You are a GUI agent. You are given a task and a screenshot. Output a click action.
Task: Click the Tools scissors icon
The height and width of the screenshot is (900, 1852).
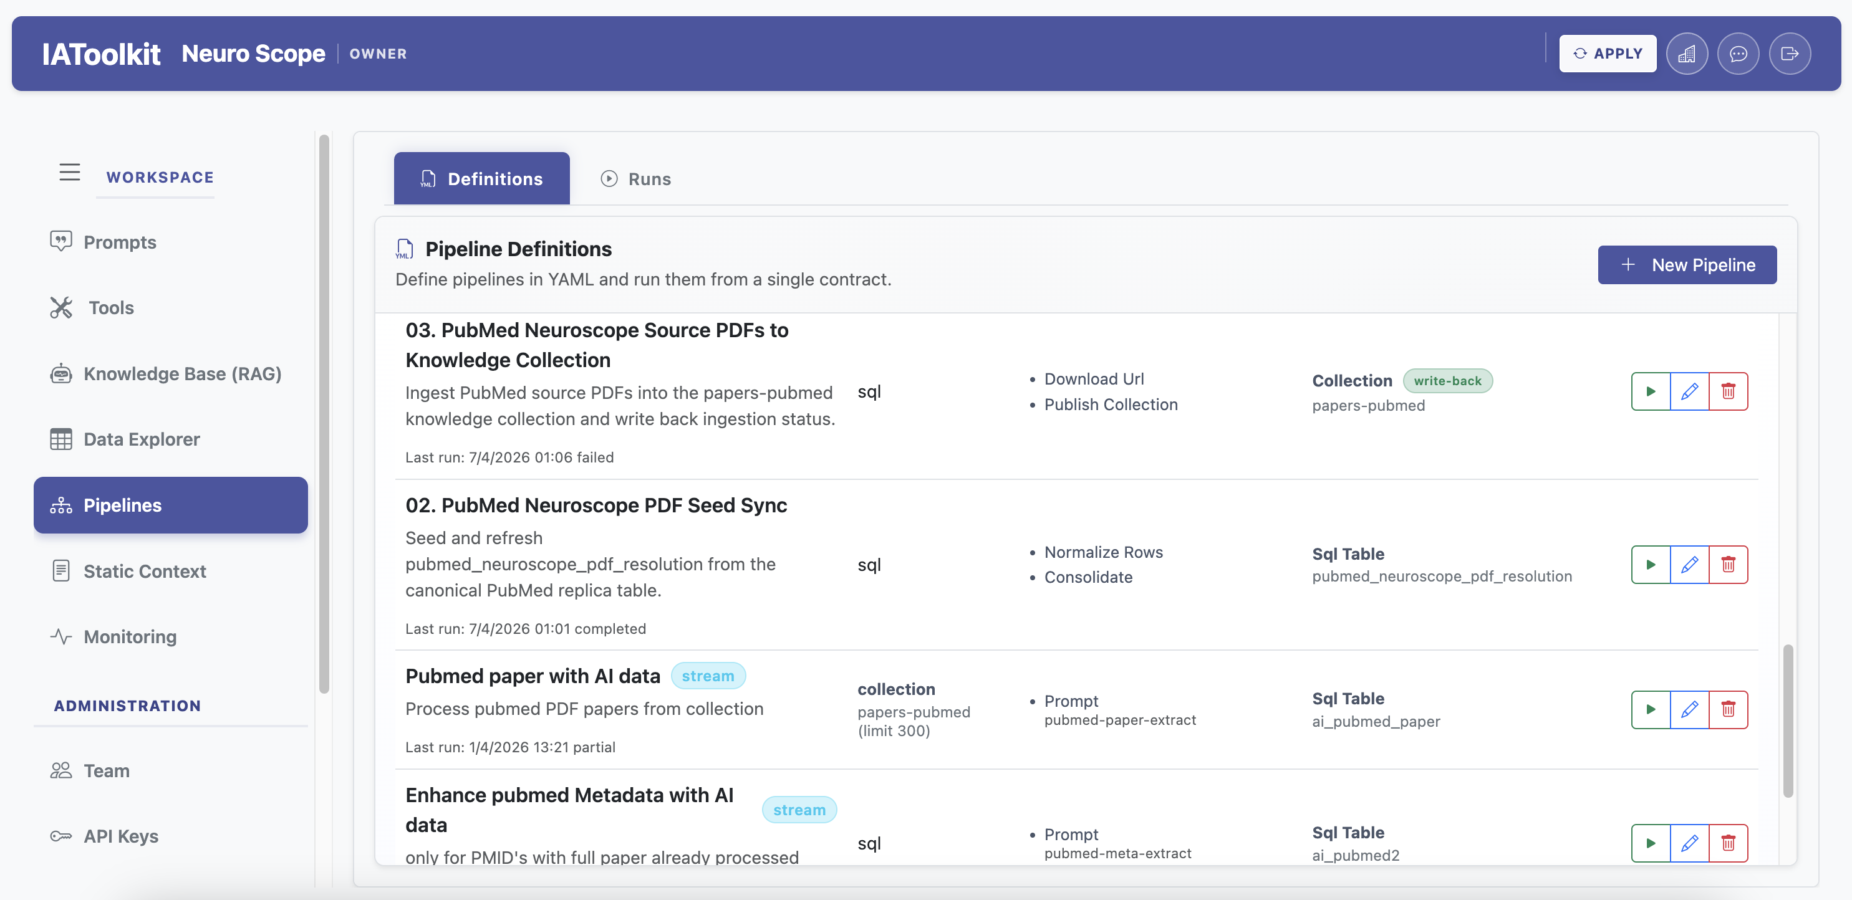(62, 307)
